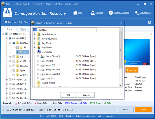Click the data (H:) drive icon in the dialog
The height and width of the screenshot is (119, 155).
[43, 79]
